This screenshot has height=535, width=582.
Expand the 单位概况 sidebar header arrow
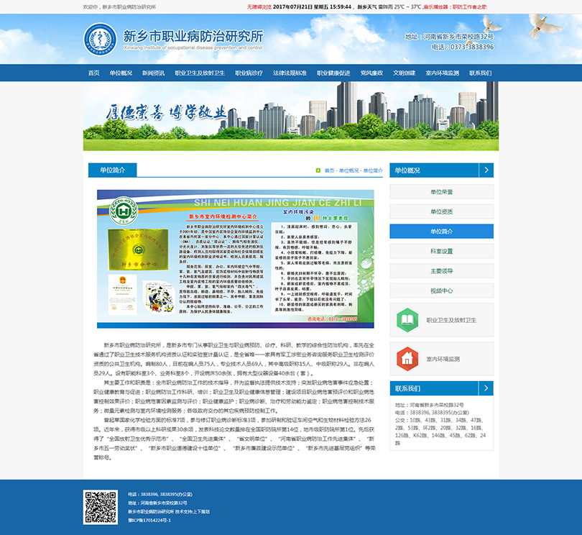pyautogui.click(x=486, y=170)
